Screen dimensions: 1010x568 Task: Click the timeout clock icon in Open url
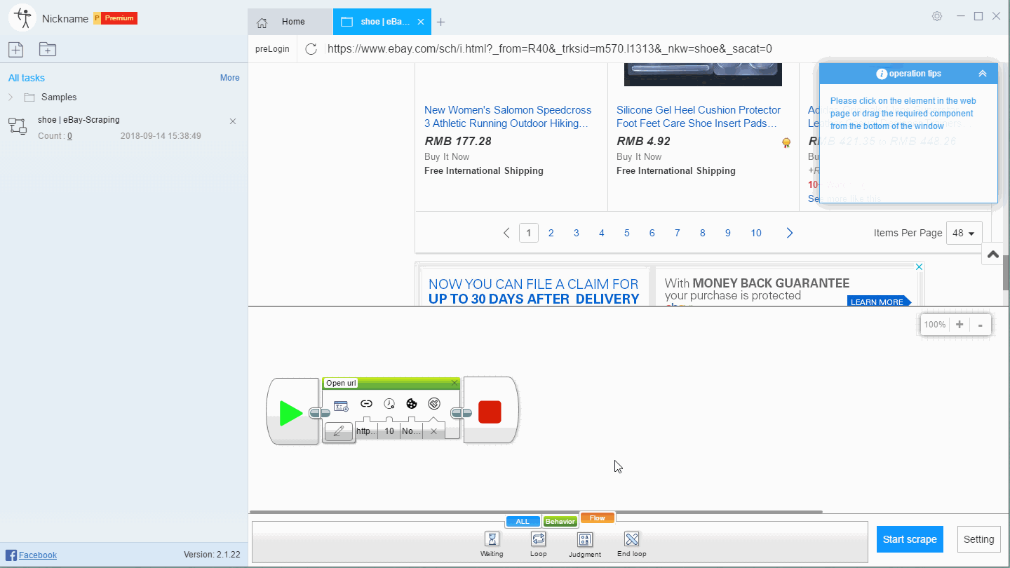coord(389,403)
